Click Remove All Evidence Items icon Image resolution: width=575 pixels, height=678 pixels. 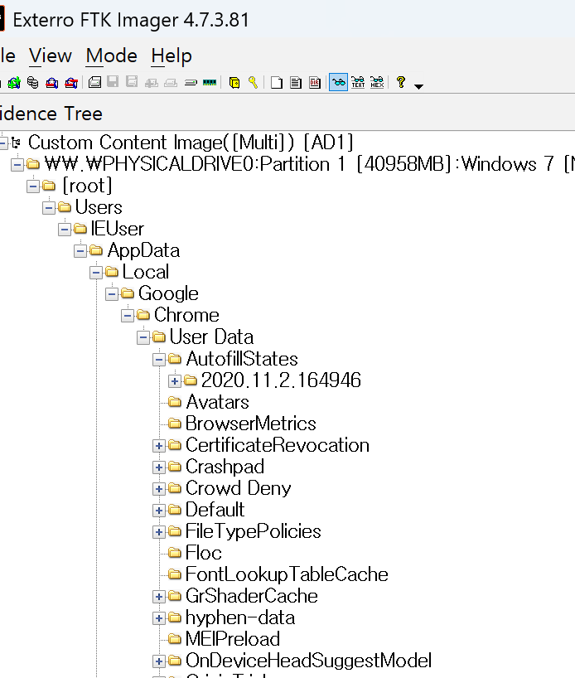[71, 82]
